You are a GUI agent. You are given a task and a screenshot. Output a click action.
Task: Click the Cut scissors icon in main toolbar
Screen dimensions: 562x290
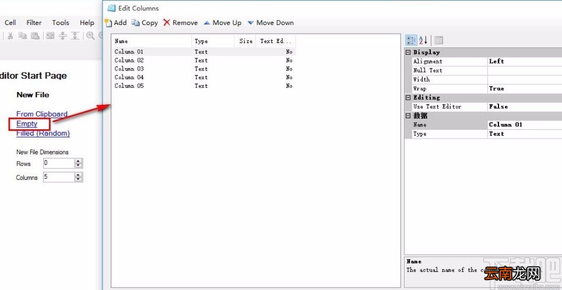coord(10,36)
